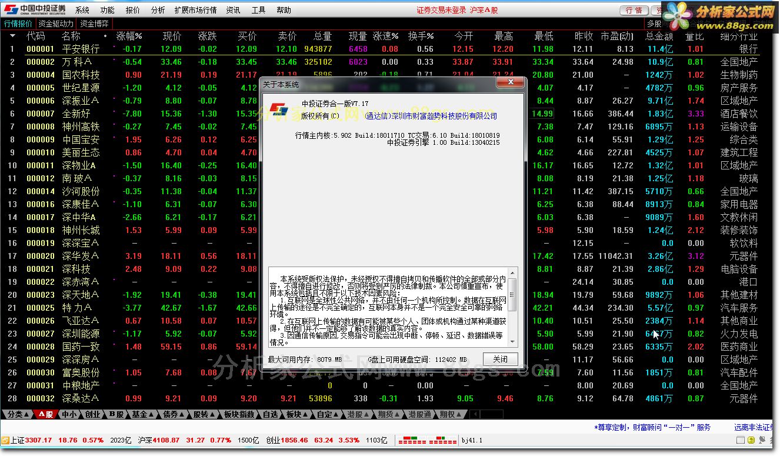Click the 证券交易未登录 status text
780x456 pixels.
click(x=441, y=10)
